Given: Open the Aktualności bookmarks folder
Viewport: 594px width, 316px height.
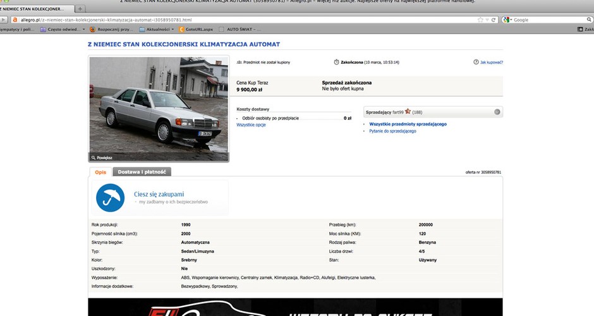Looking at the screenshot, I should click(x=157, y=29).
